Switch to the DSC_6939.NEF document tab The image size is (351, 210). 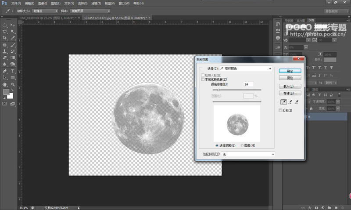tap(48, 18)
